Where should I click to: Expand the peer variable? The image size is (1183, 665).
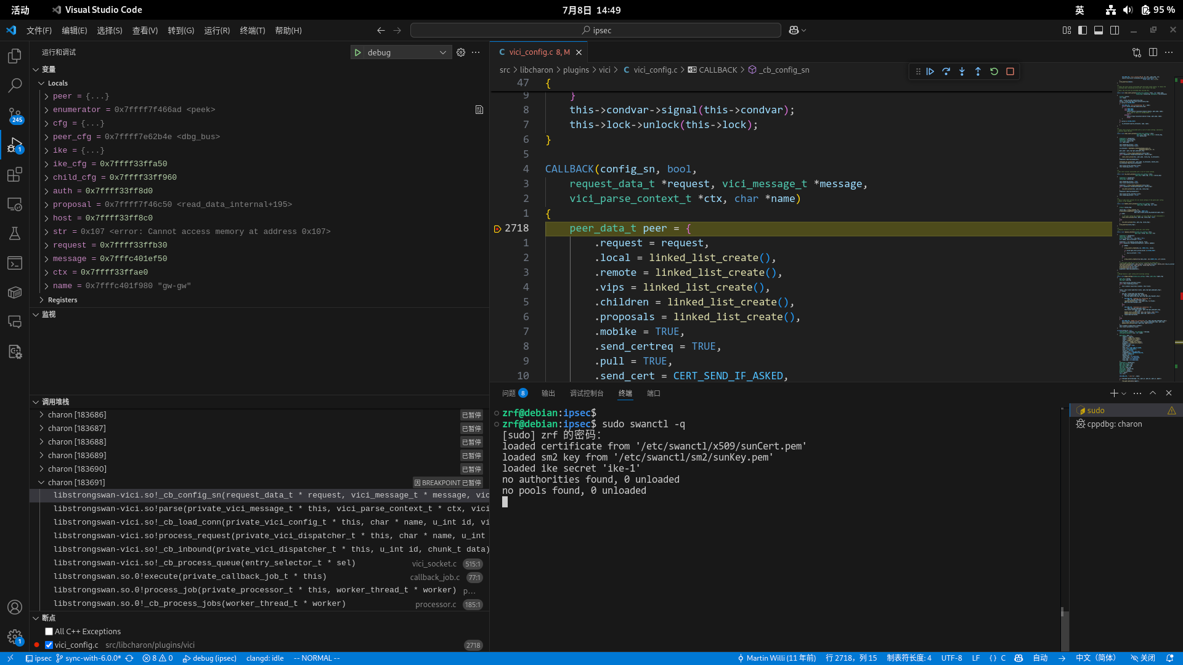[x=46, y=97]
